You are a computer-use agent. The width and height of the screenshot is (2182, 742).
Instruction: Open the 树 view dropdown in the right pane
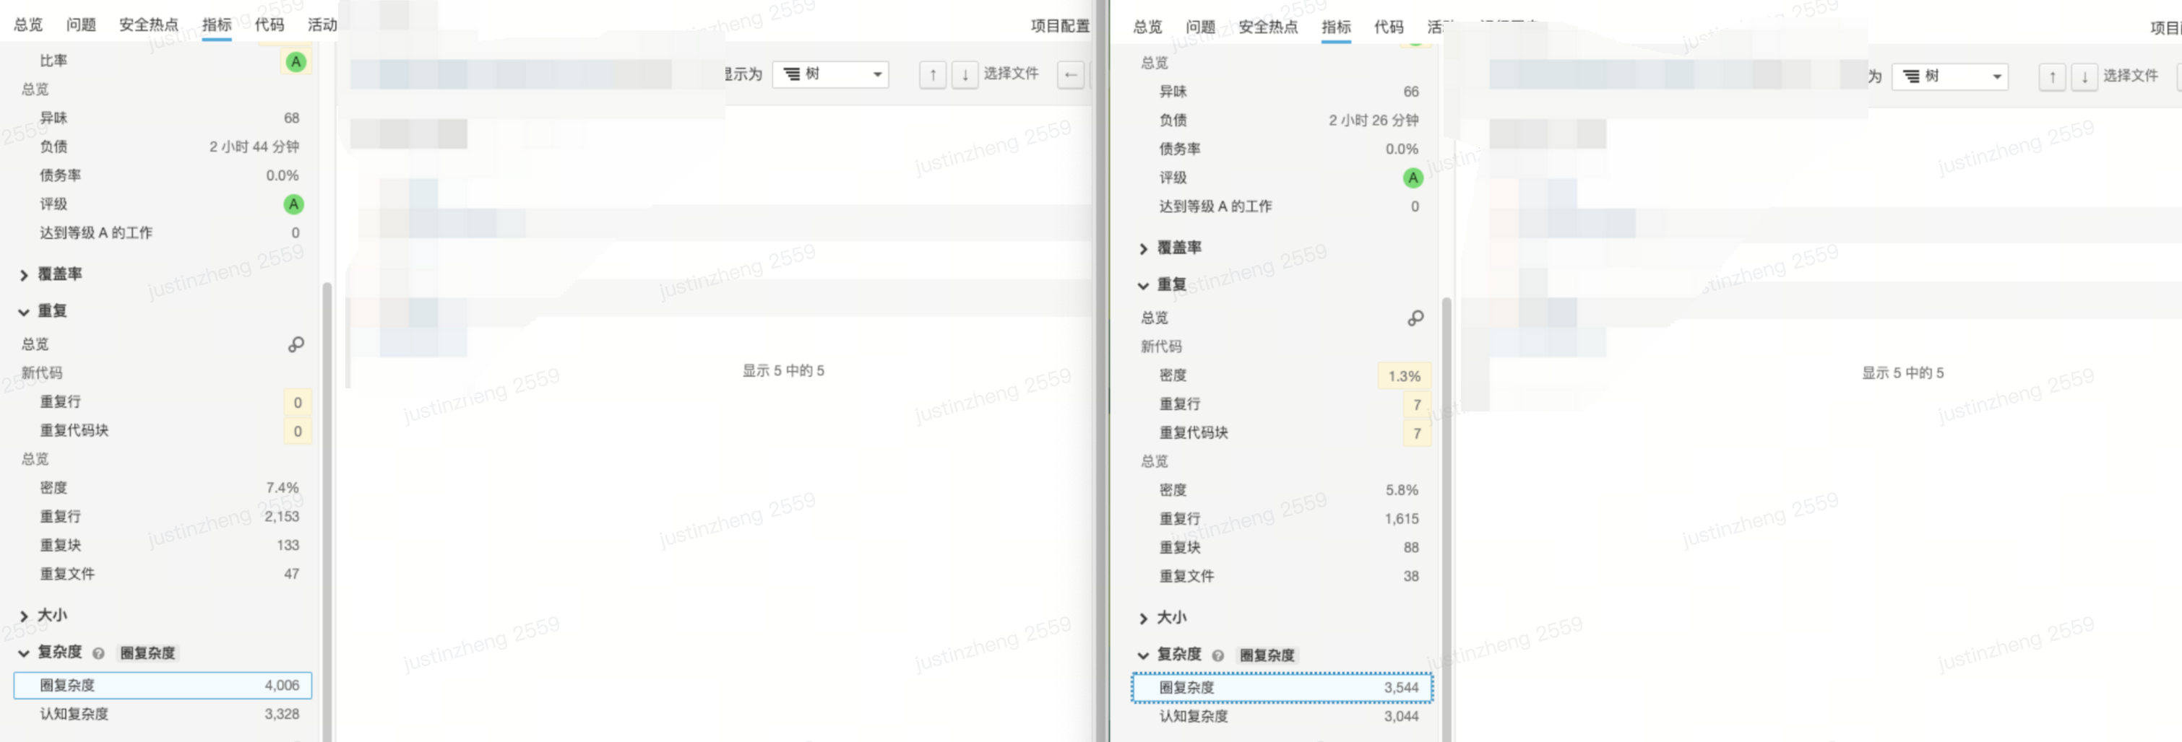[x=1949, y=77]
